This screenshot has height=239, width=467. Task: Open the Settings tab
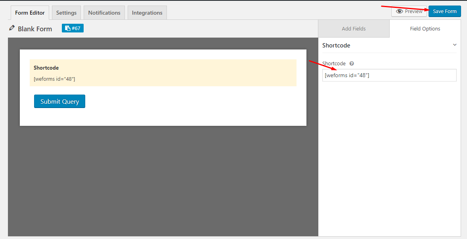tap(66, 12)
